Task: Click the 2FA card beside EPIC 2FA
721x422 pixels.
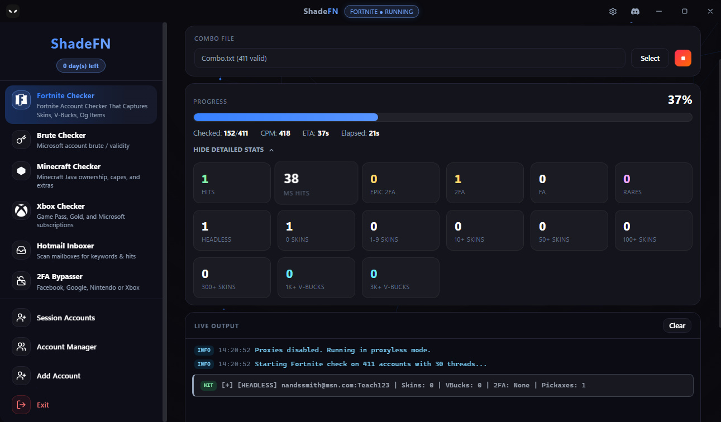Action: click(x=485, y=183)
